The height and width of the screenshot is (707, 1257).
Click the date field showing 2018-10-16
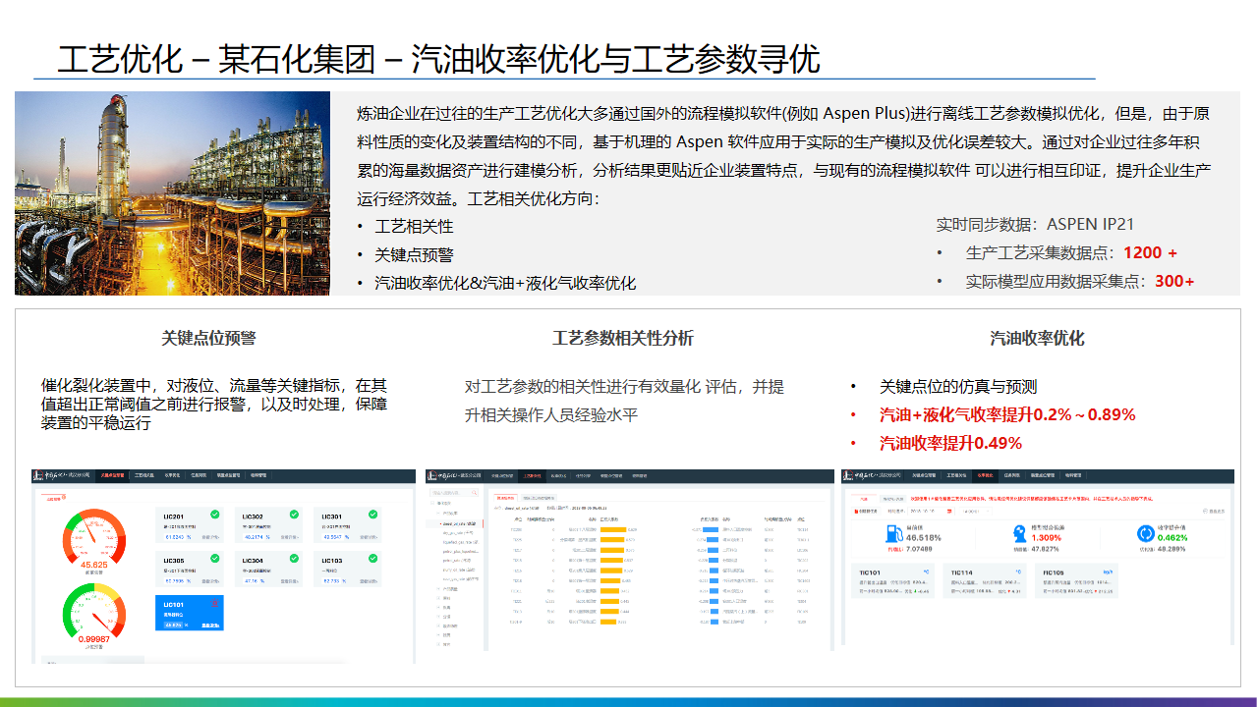[x=931, y=512]
